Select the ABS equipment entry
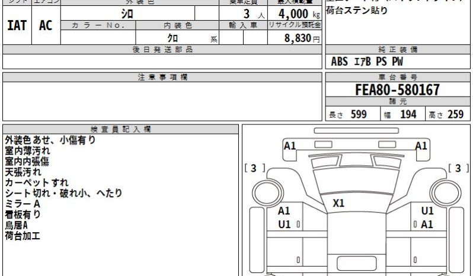 point(340,62)
